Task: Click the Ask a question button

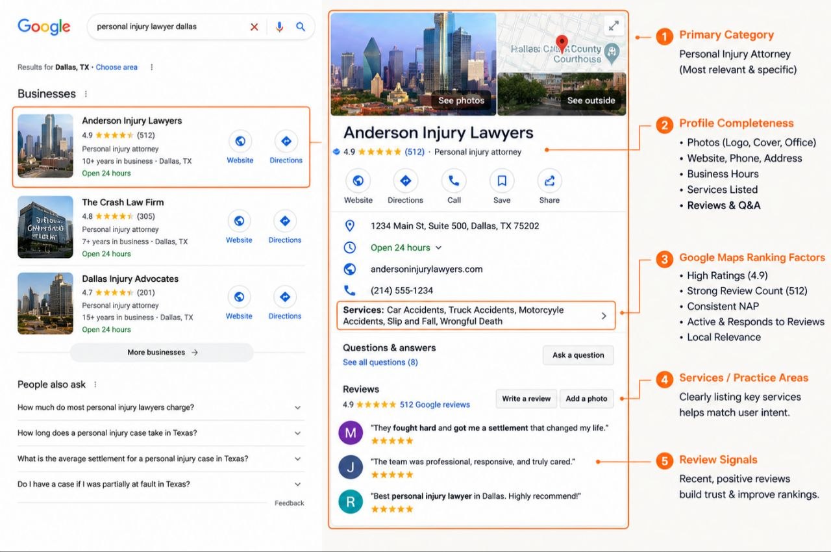Action: click(578, 355)
